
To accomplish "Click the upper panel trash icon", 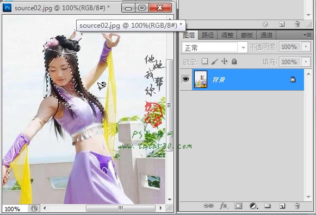I will pos(297,24).
